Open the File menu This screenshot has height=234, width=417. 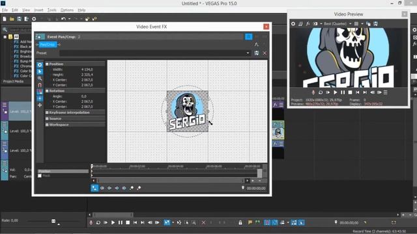(x=5, y=10)
